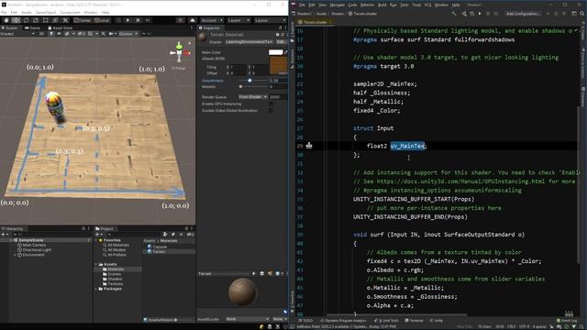587x330 pixels.
Task: Open Unity Window menu
Action: pos(91,12)
